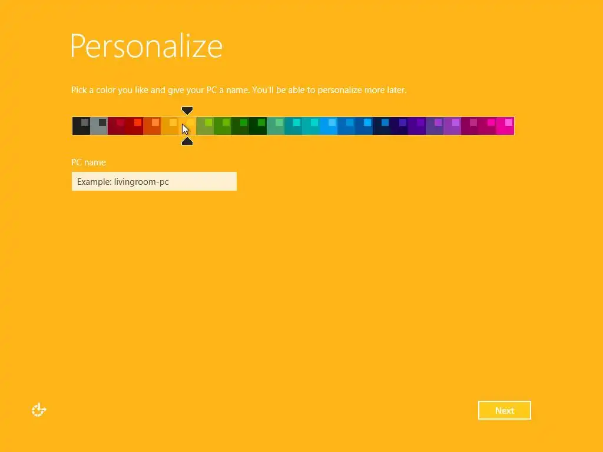Choose the medium green swatch, ninth in strip
The height and width of the screenshot is (452, 603).
coord(223,126)
